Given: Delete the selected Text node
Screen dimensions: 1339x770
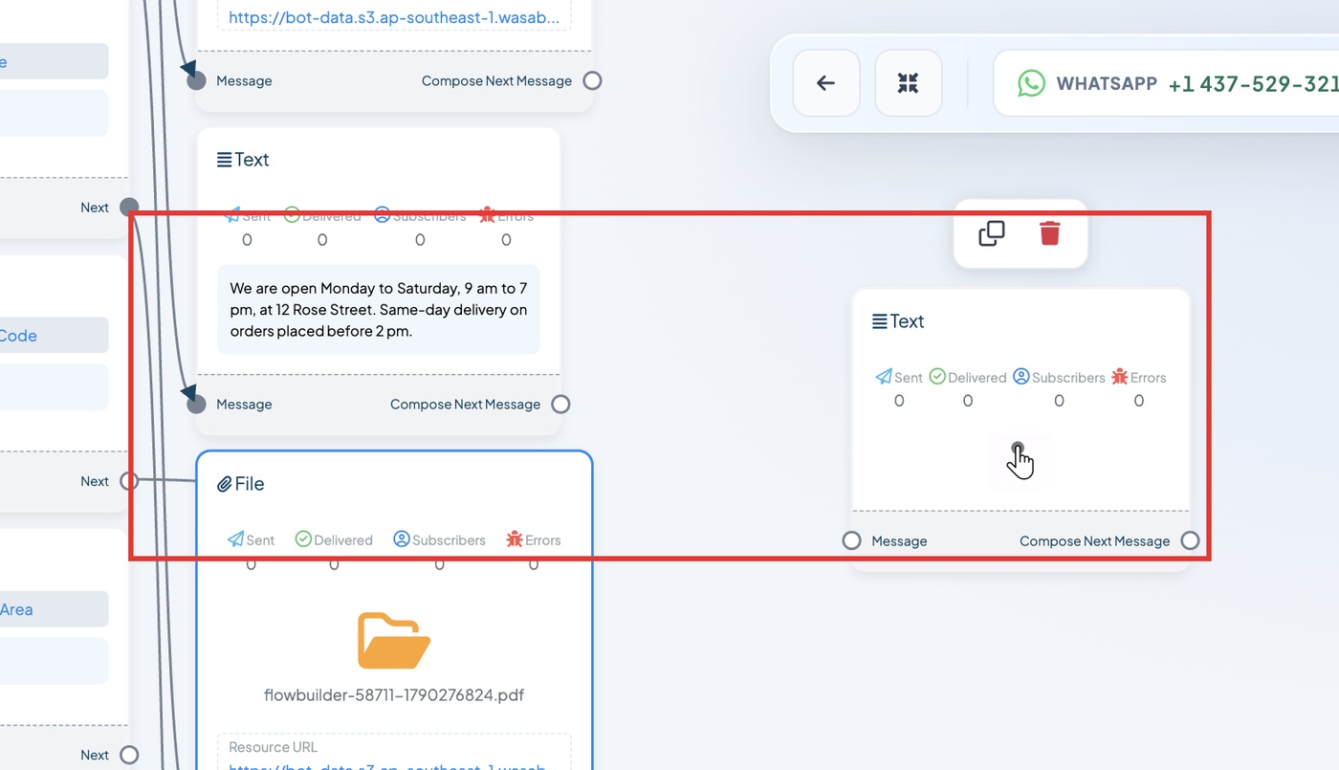Looking at the screenshot, I should pos(1049,233).
